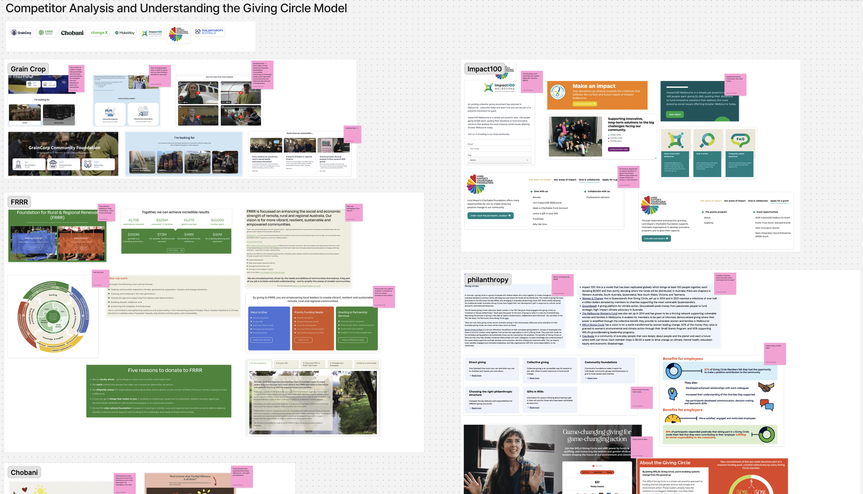Click the magnifier How it works icon
Viewport: 863px width, 494px height.
point(707,140)
